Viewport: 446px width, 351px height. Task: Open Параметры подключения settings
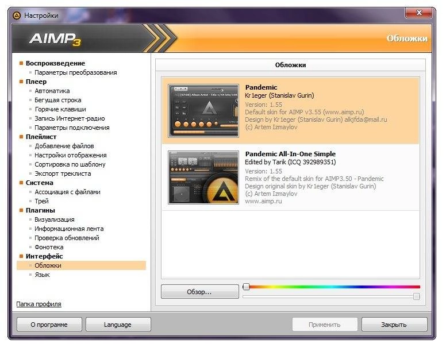72,128
